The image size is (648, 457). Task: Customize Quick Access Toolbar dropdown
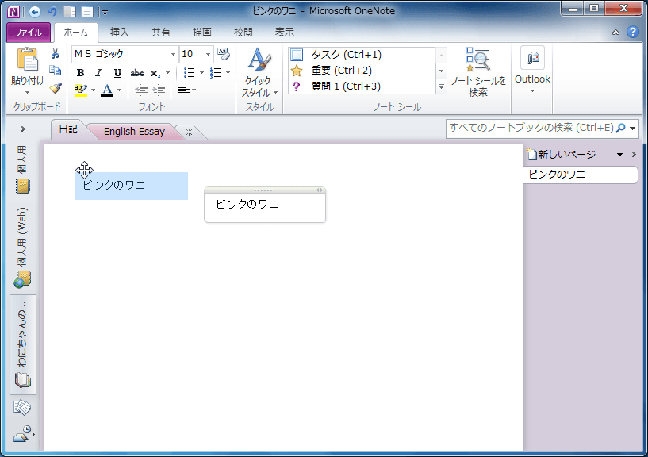(x=105, y=13)
